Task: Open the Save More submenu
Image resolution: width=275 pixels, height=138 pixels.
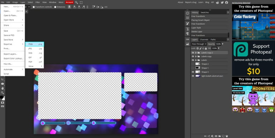Action: click(13, 40)
